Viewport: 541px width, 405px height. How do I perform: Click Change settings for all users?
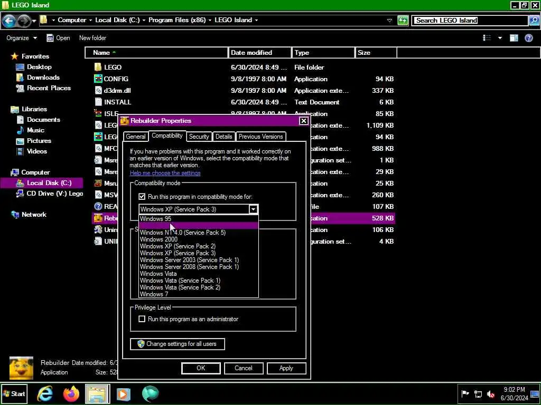click(178, 344)
